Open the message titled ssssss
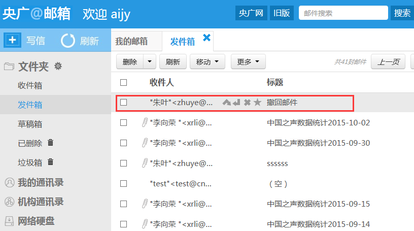 pyautogui.click(x=277, y=163)
